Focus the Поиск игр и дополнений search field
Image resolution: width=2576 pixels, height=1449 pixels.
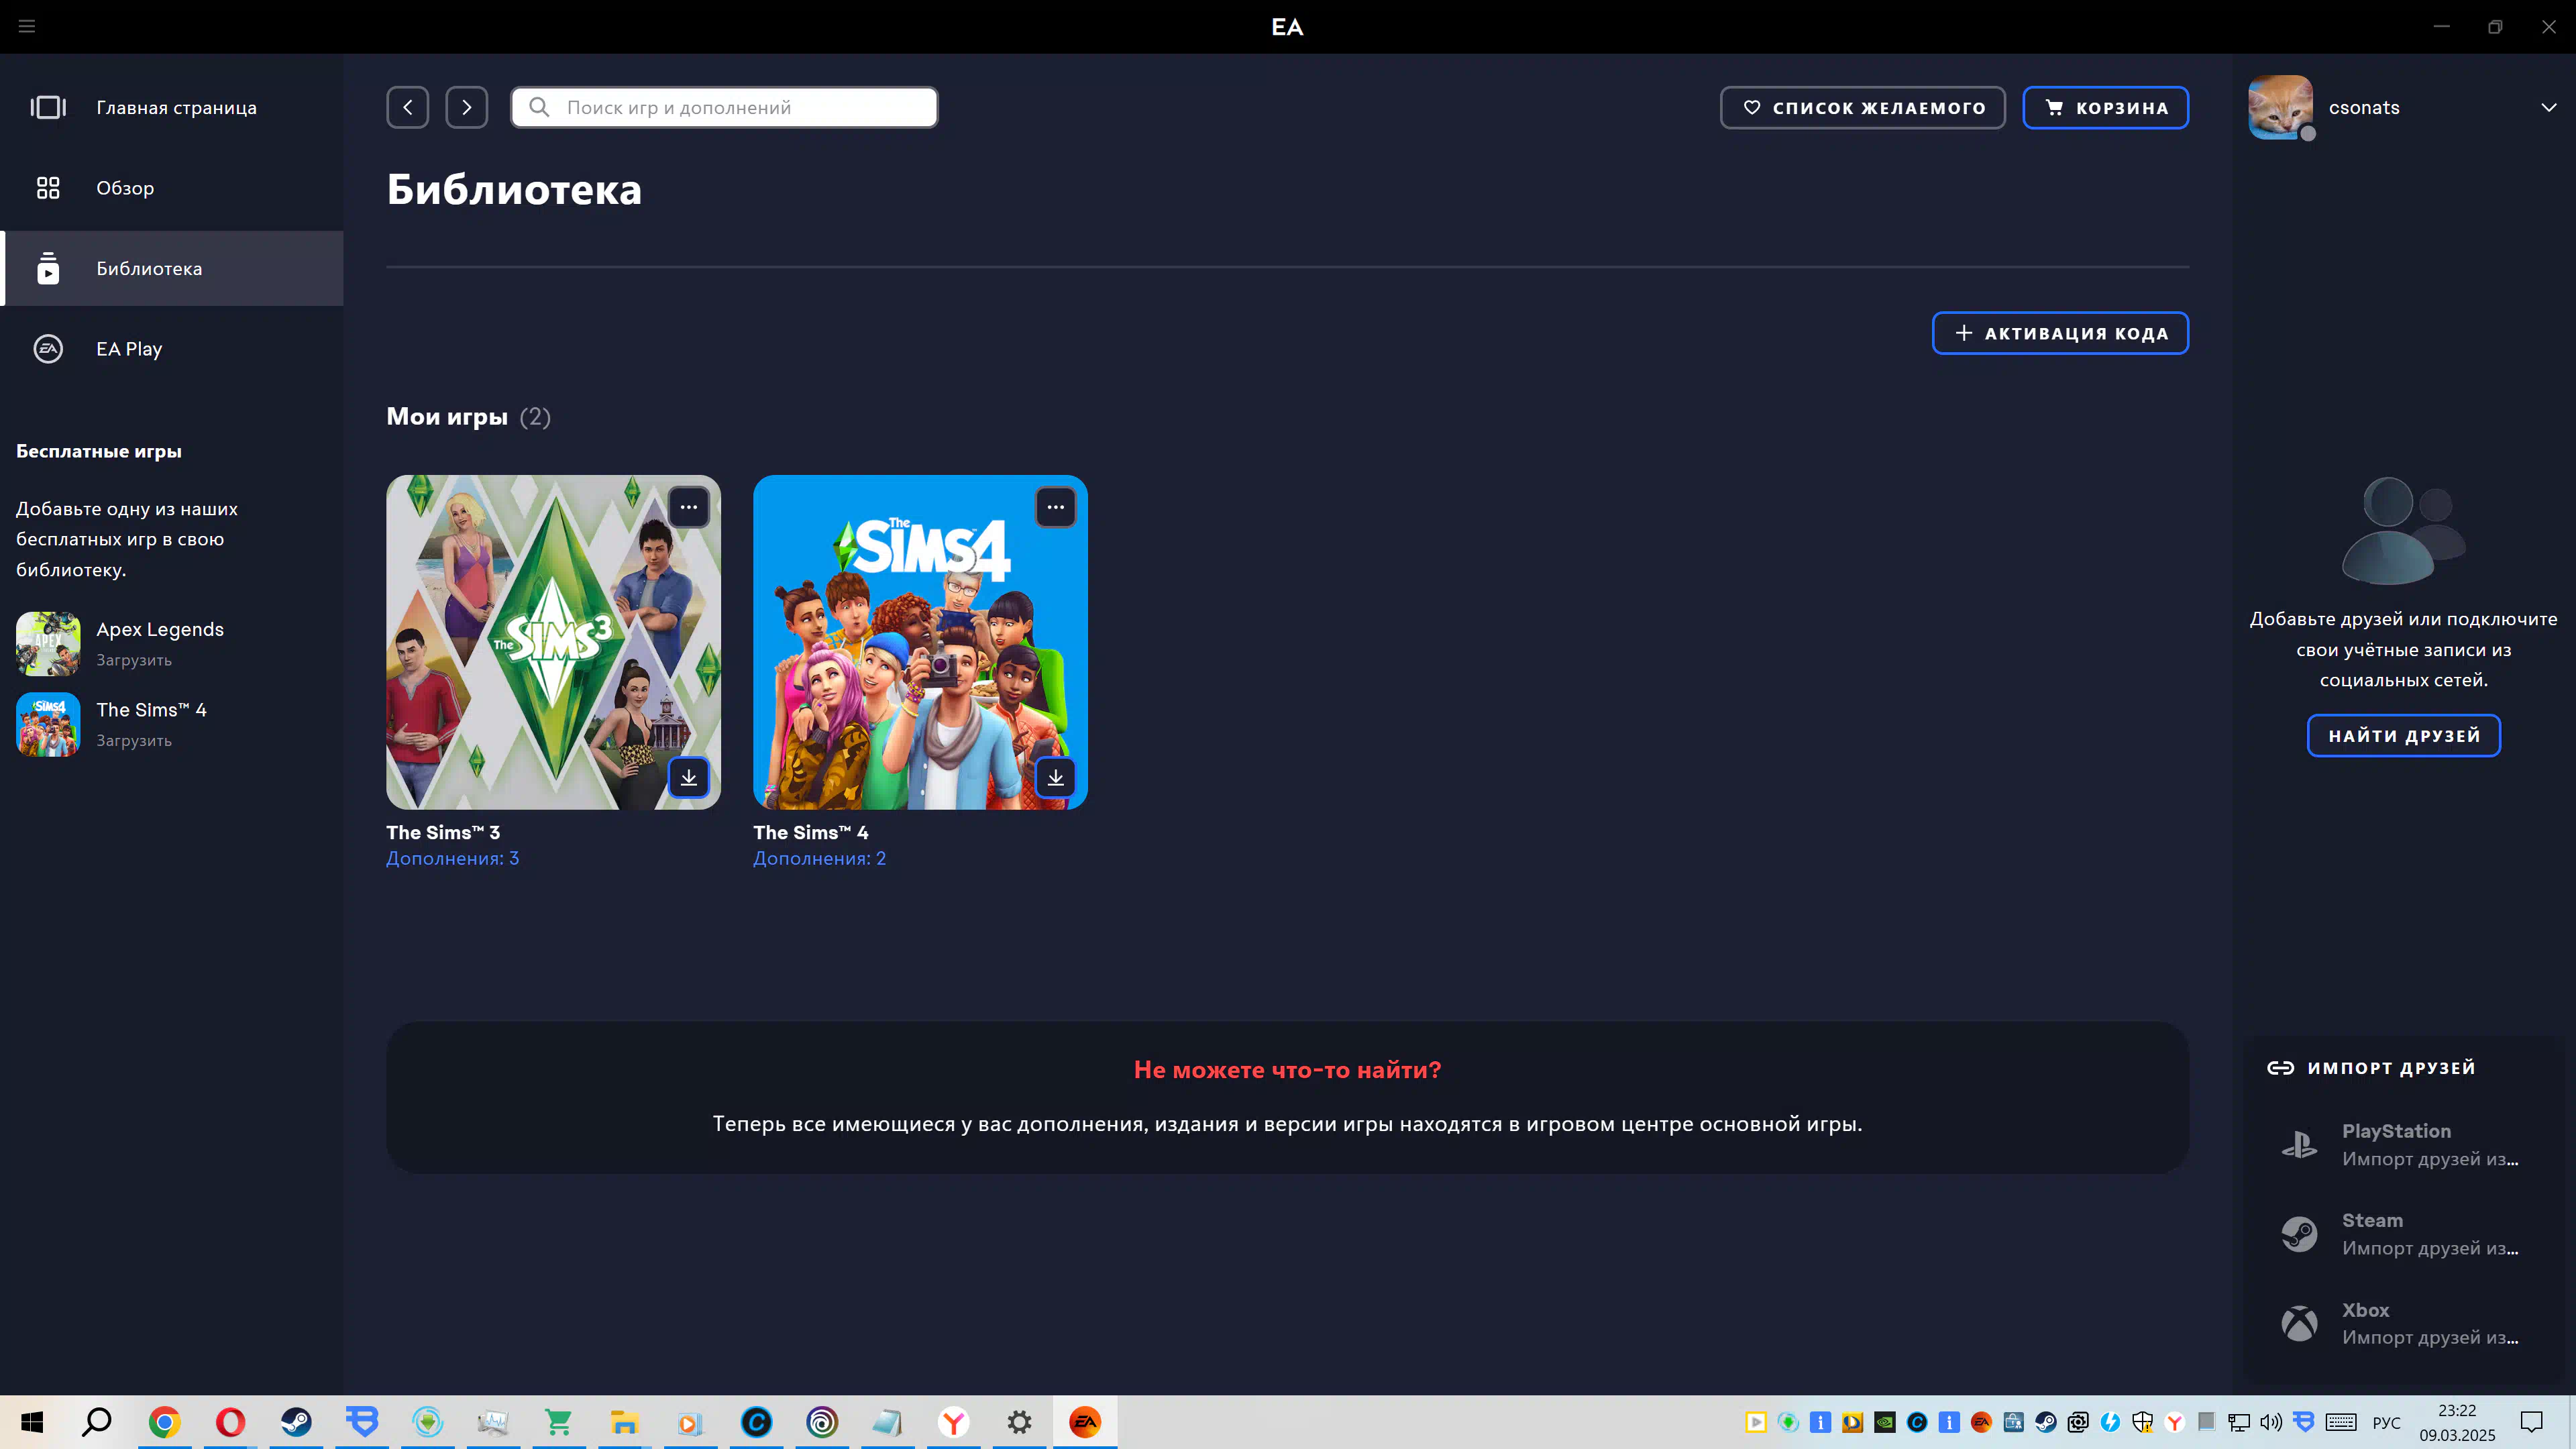point(725,107)
